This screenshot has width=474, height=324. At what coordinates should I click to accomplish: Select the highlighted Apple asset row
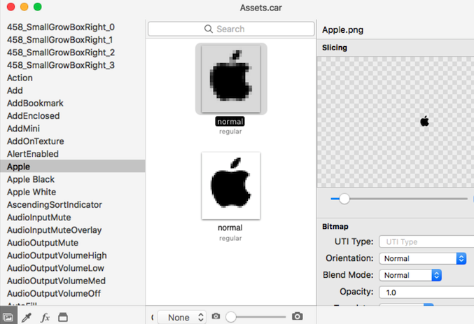point(73,167)
